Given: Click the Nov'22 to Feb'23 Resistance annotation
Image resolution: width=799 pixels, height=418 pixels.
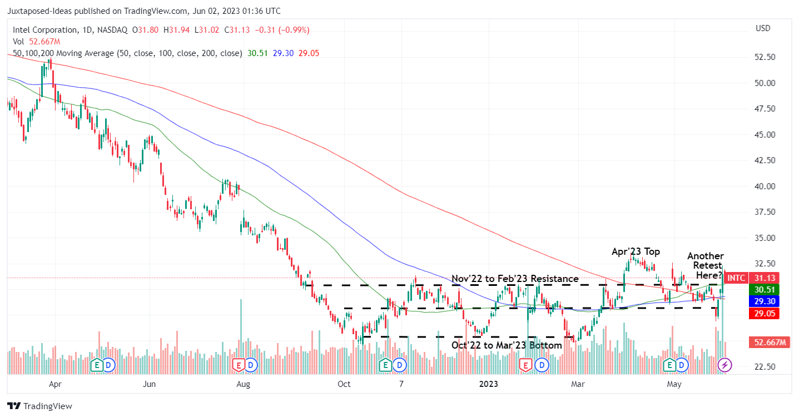Looking at the screenshot, I should pyautogui.click(x=515, y=278).
